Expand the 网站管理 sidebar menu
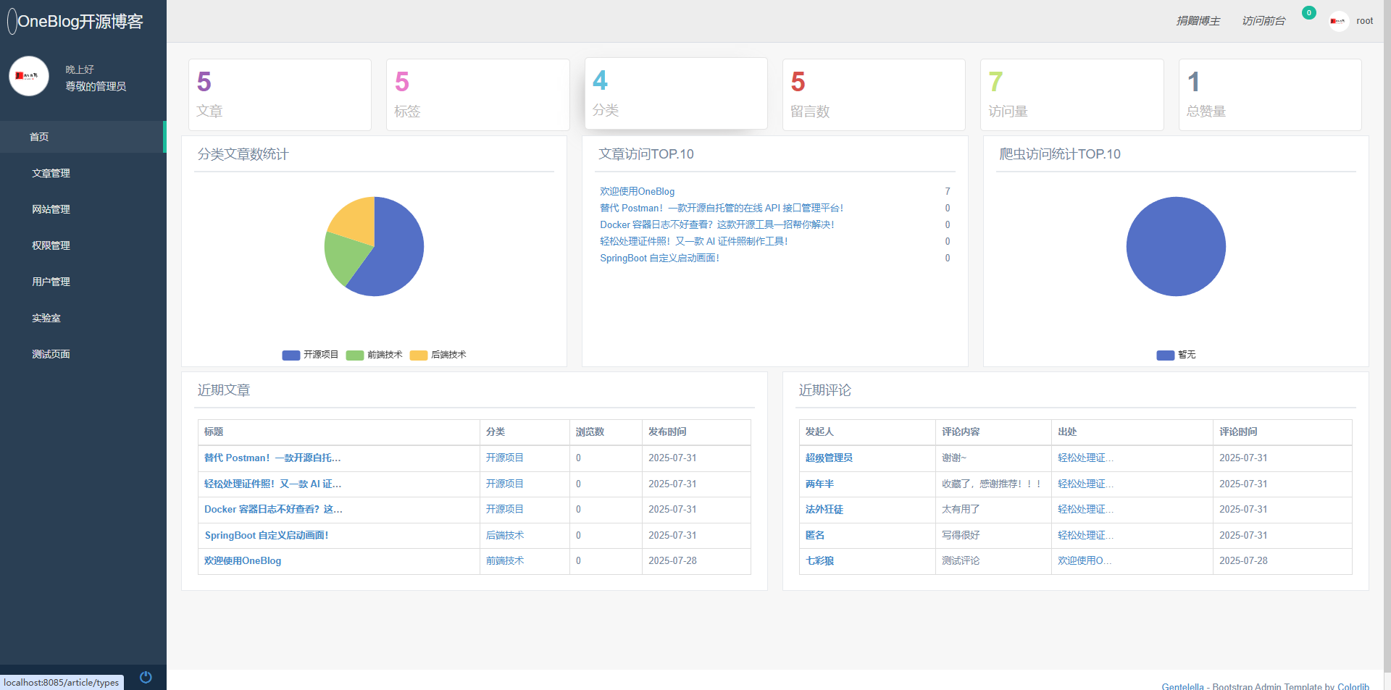Screen dimensions: 1391x690 (x=51, y=209)
